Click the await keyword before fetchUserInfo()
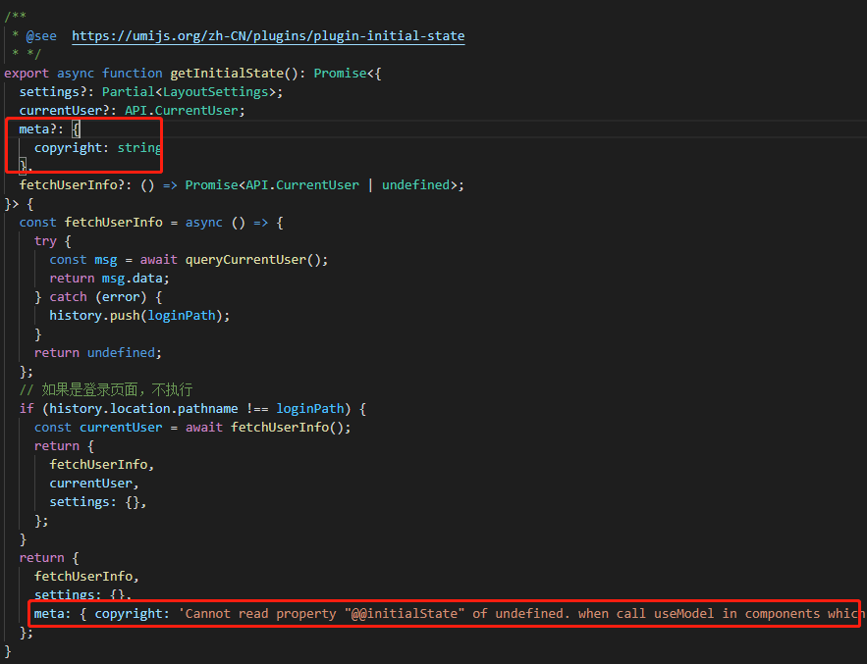 (204, 427)
